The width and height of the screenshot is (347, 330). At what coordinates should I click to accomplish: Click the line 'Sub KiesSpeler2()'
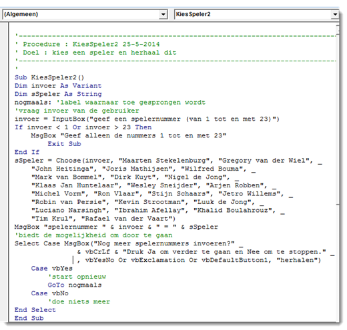[x=49, y=77]
